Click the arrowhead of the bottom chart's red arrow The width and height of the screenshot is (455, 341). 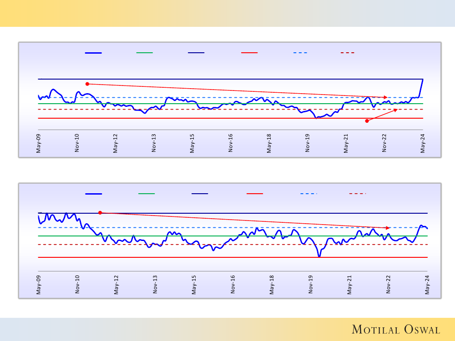(388, 228)
